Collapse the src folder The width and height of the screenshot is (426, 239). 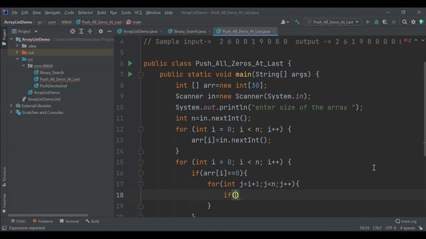point(17,59)
